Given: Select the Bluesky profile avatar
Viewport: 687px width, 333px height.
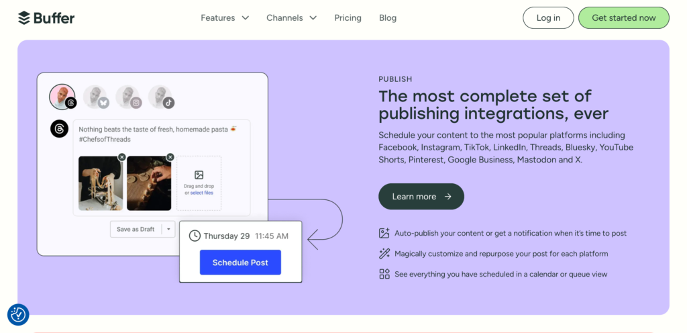Looking at the screenshot, I should [95, 97].
